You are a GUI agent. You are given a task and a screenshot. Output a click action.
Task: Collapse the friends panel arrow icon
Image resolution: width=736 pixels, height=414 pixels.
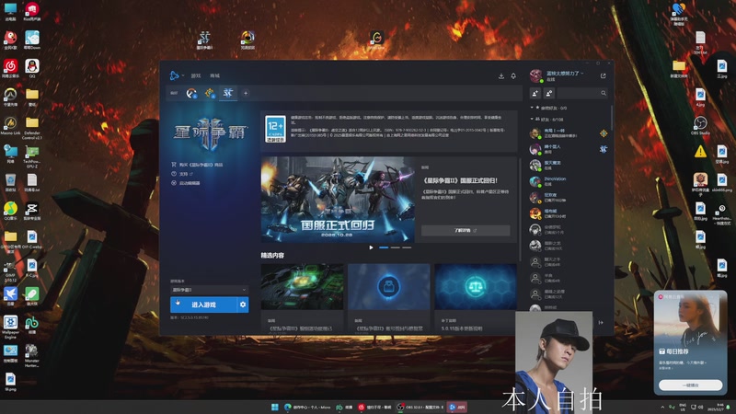coord(601,323)
